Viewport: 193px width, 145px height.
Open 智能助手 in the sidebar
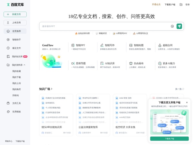tap(15, 40)
